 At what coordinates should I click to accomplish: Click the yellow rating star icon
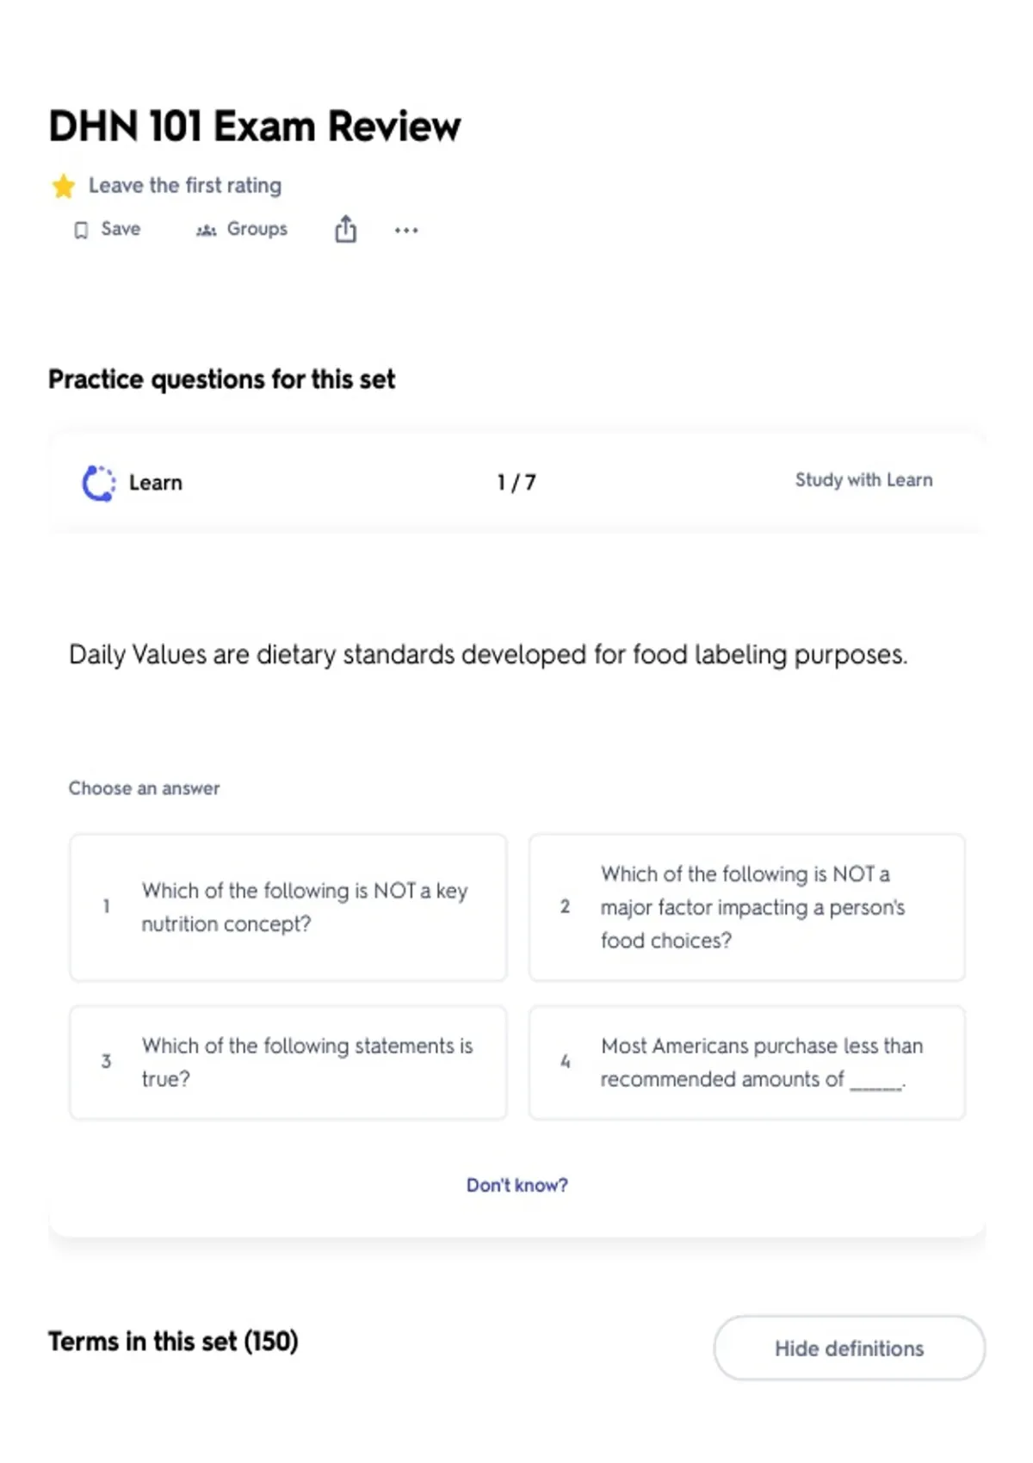point(63,186)
